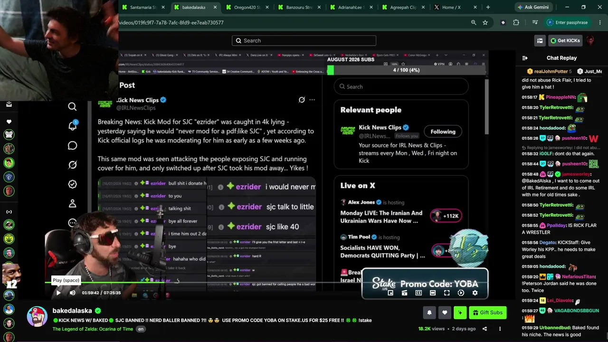
Task: Open the media controls icon in toolbar
Action: [x=535, y=22]
